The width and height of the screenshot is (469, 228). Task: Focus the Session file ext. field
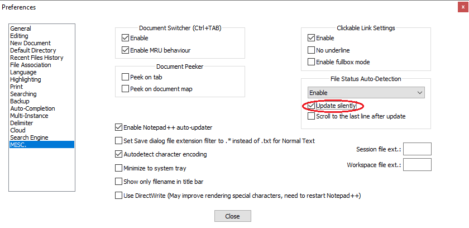pos(417,149)
